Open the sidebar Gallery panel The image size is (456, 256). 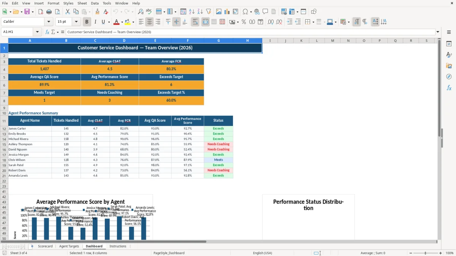449,66
